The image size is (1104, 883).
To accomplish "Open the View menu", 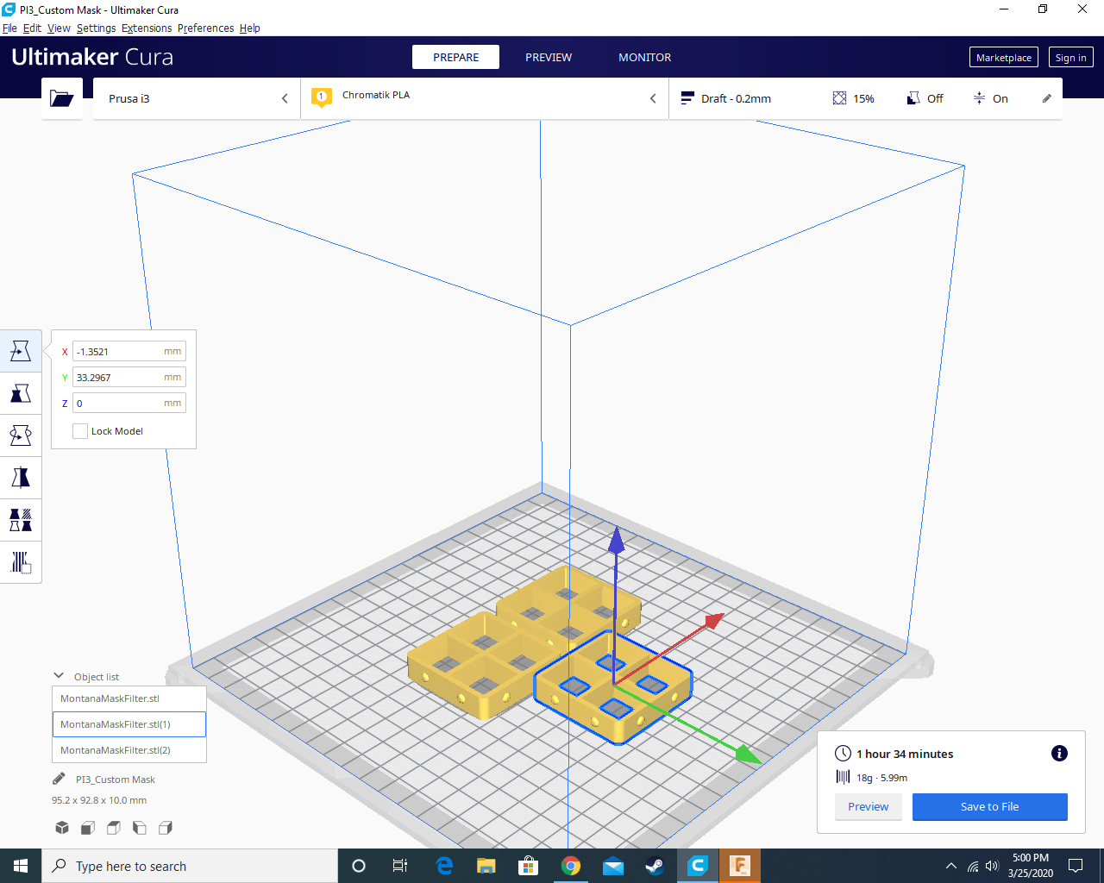I will point(59,28).
